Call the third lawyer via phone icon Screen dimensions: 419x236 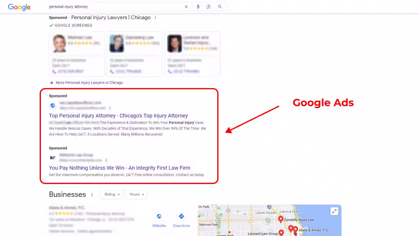(170, 71)
